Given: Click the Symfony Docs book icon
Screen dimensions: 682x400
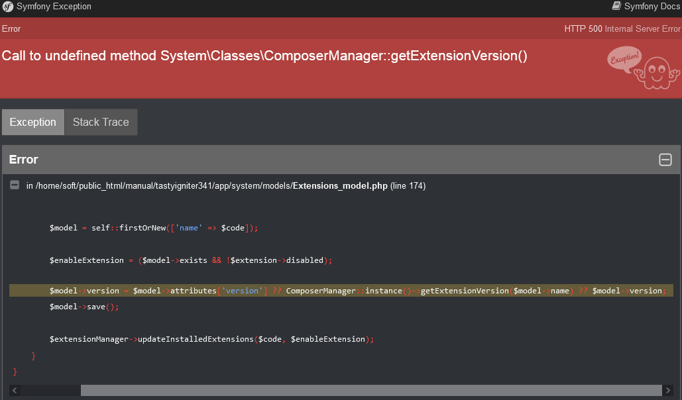Looking at the screenshot, I should [x=616, y=6].
